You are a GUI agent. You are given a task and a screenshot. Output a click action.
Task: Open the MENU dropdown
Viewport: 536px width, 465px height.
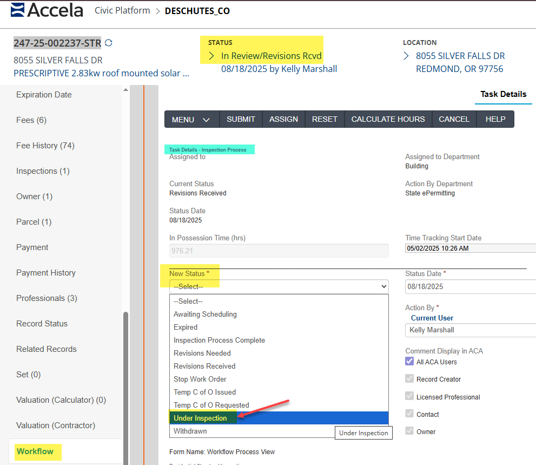(x=191, y=119)
